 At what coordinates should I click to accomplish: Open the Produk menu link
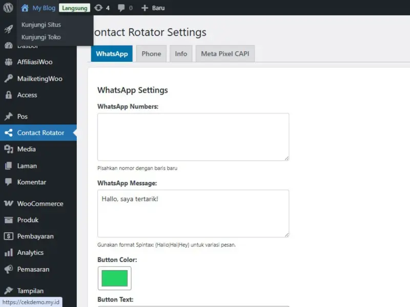point(28,220)
